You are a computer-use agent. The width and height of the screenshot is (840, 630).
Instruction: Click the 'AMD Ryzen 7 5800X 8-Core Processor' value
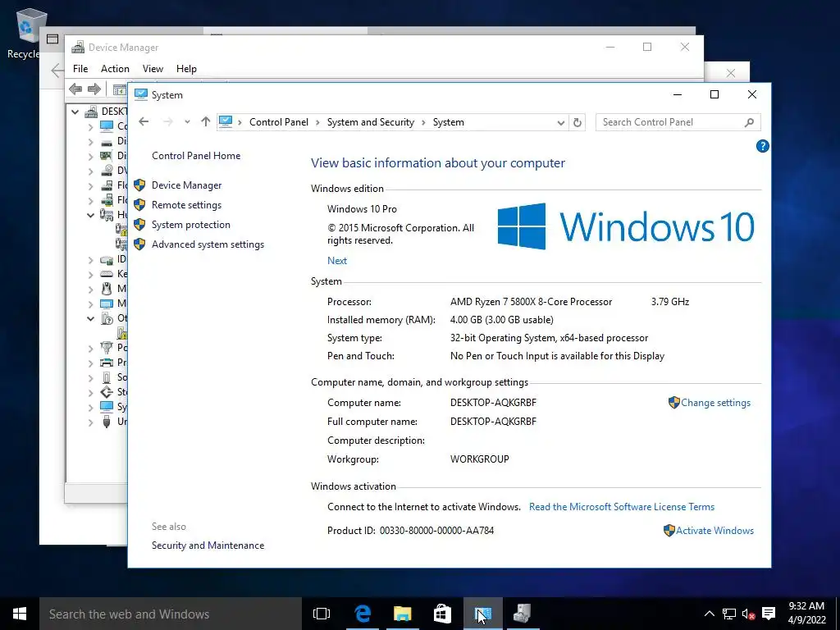coord(531,302)
